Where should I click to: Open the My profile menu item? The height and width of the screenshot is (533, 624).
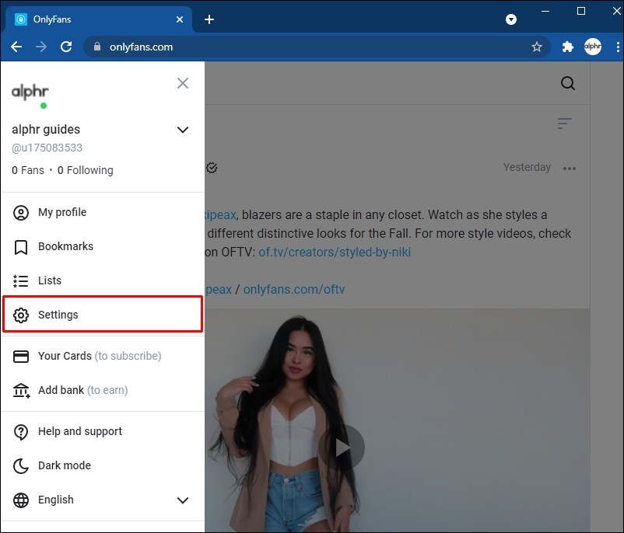click(102, 212)
